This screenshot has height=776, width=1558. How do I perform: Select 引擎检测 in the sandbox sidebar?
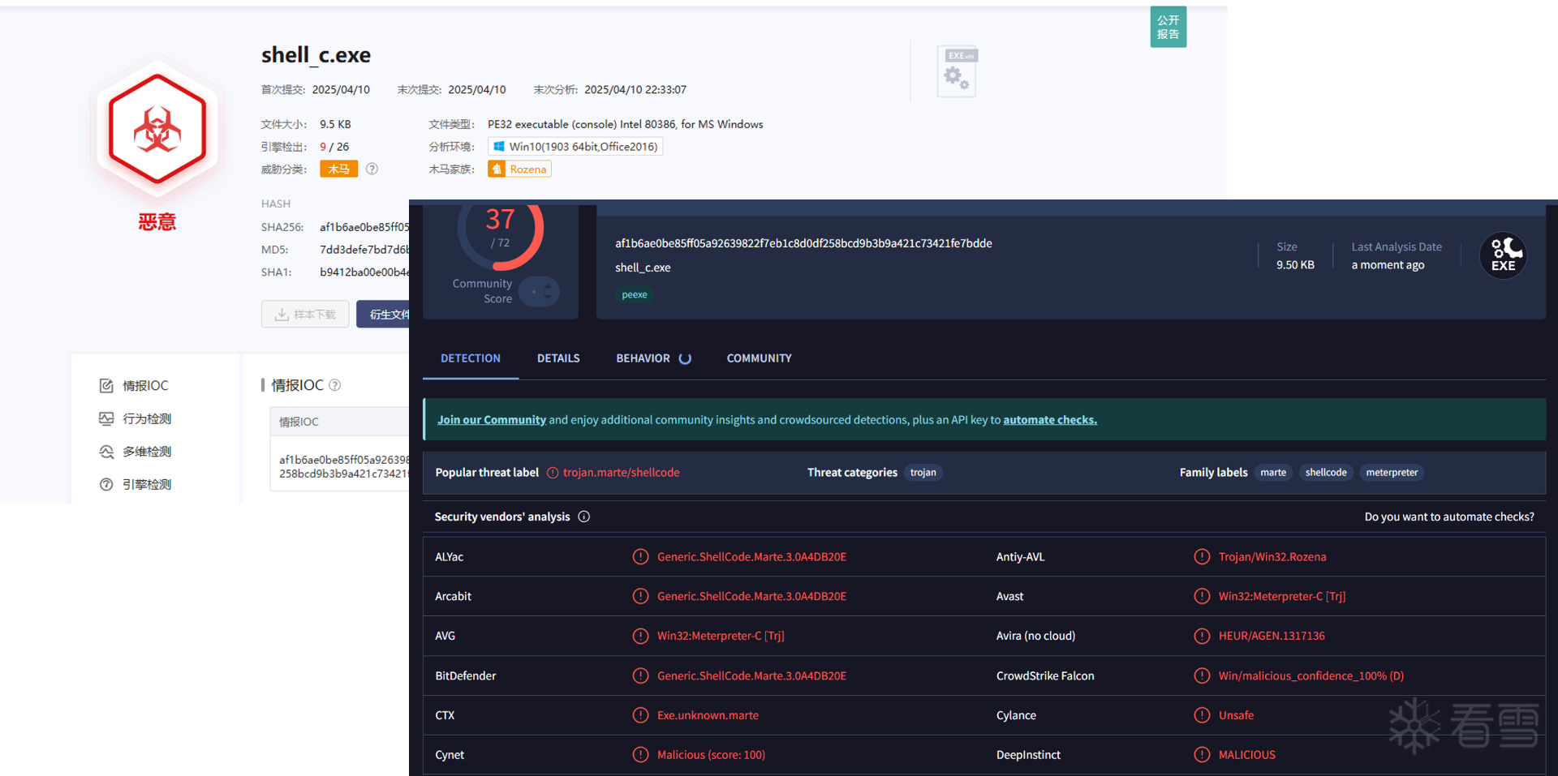coord(147,485)
